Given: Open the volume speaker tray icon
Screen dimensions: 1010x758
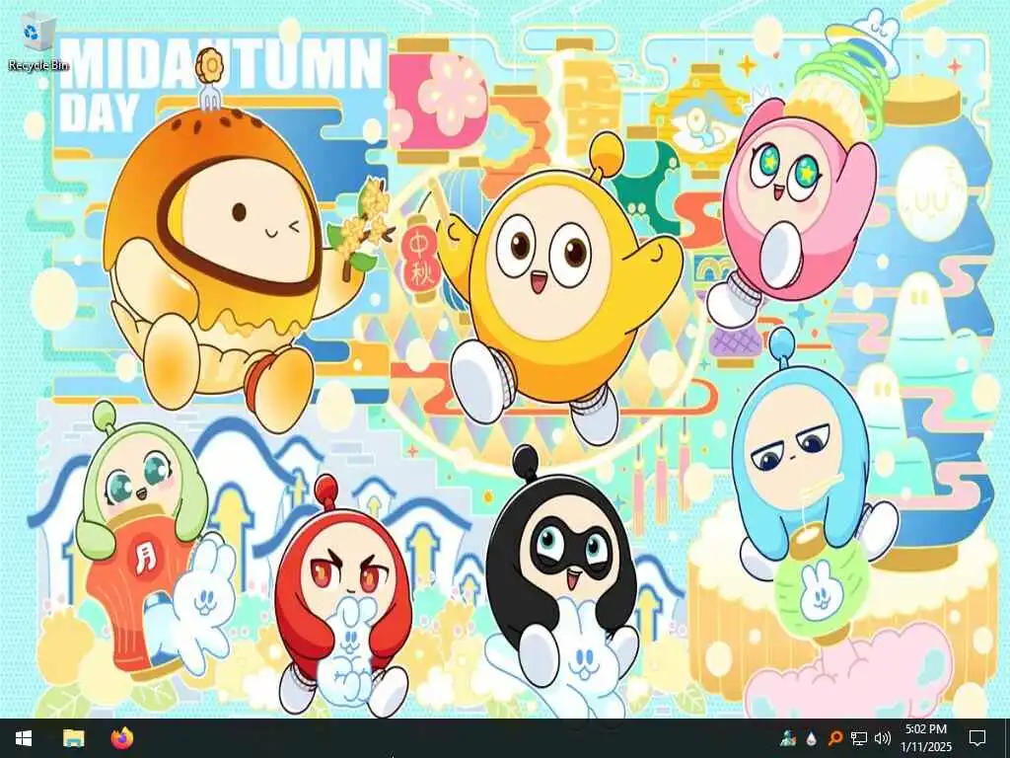Looking at the screenshot, I should 883,738.
